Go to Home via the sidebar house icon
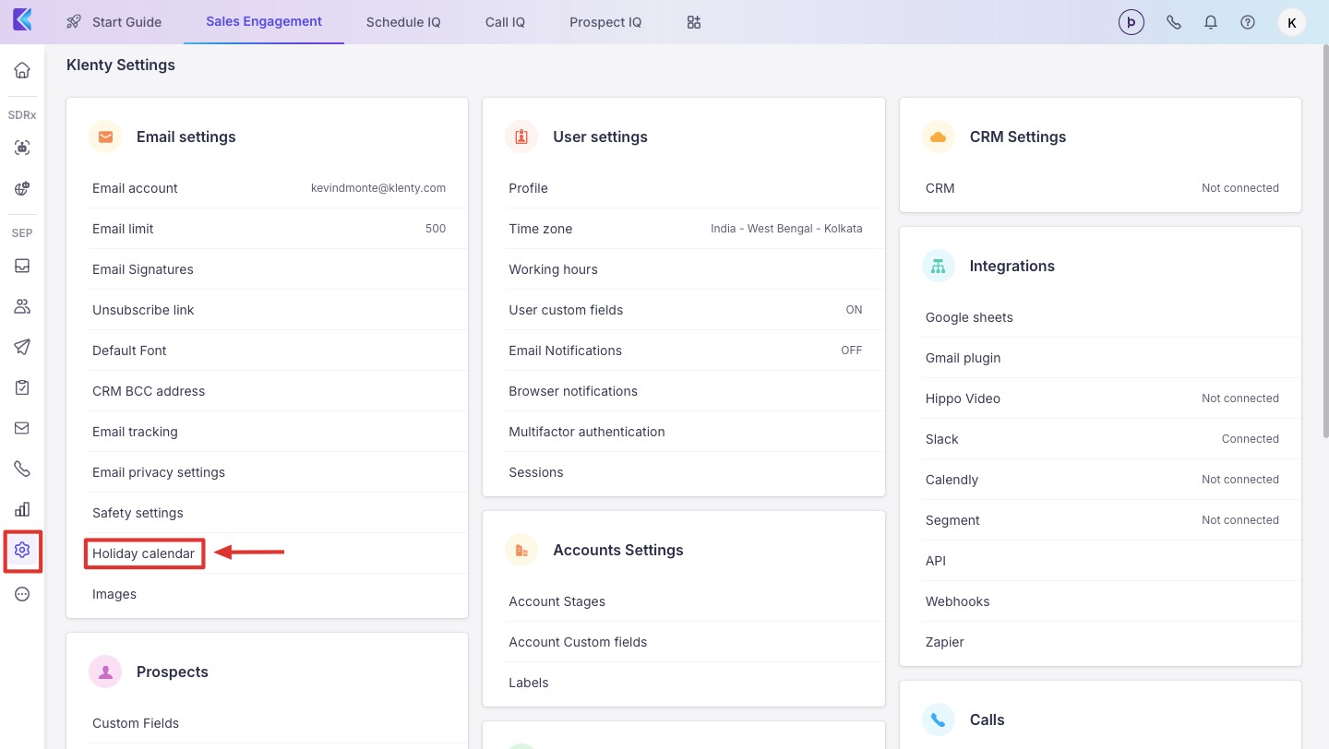 [22, 70]
